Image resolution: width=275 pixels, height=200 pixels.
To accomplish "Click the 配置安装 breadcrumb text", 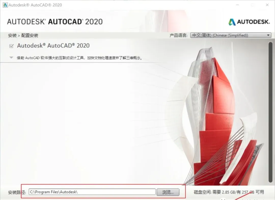I will click(x=30, y=36).
